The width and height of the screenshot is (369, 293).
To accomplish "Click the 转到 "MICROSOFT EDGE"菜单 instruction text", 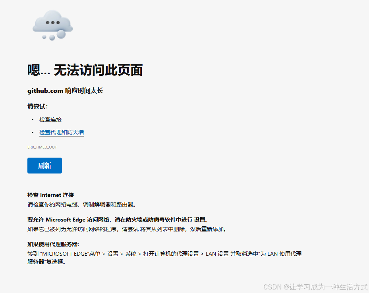I will (x=164, y=258).
